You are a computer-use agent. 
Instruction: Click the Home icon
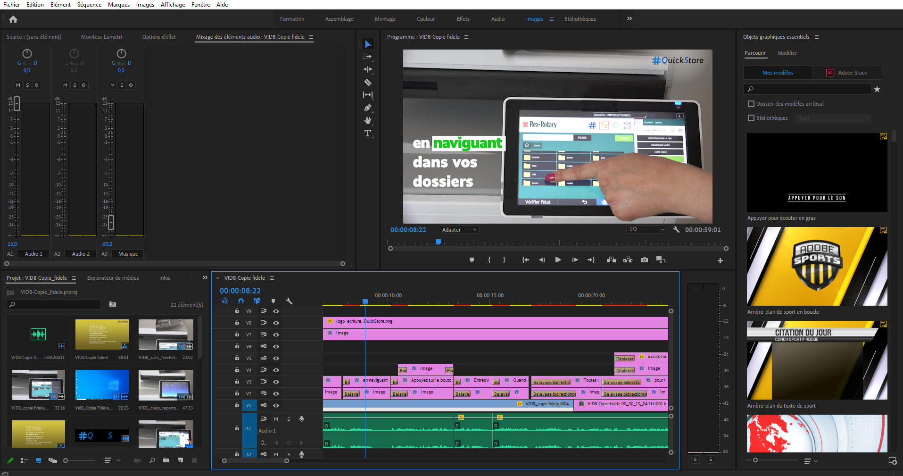click(13, 19)
